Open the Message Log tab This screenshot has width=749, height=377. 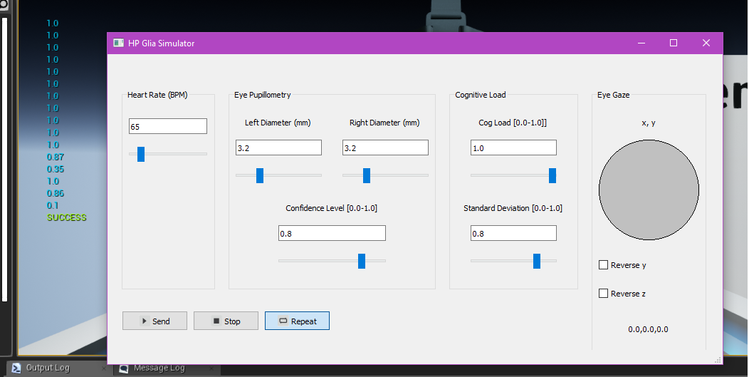tap(159, 368)
